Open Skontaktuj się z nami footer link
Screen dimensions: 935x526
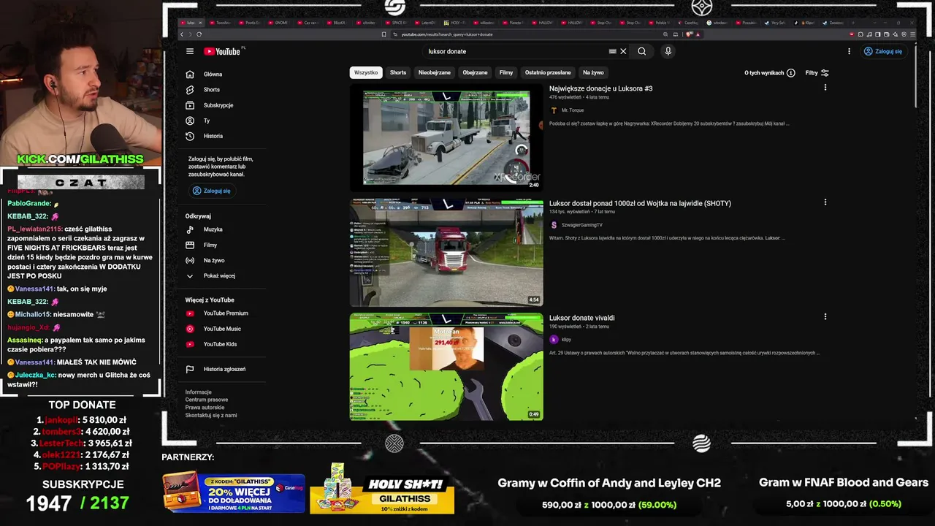pyautogui.click(x=211, y=415)
